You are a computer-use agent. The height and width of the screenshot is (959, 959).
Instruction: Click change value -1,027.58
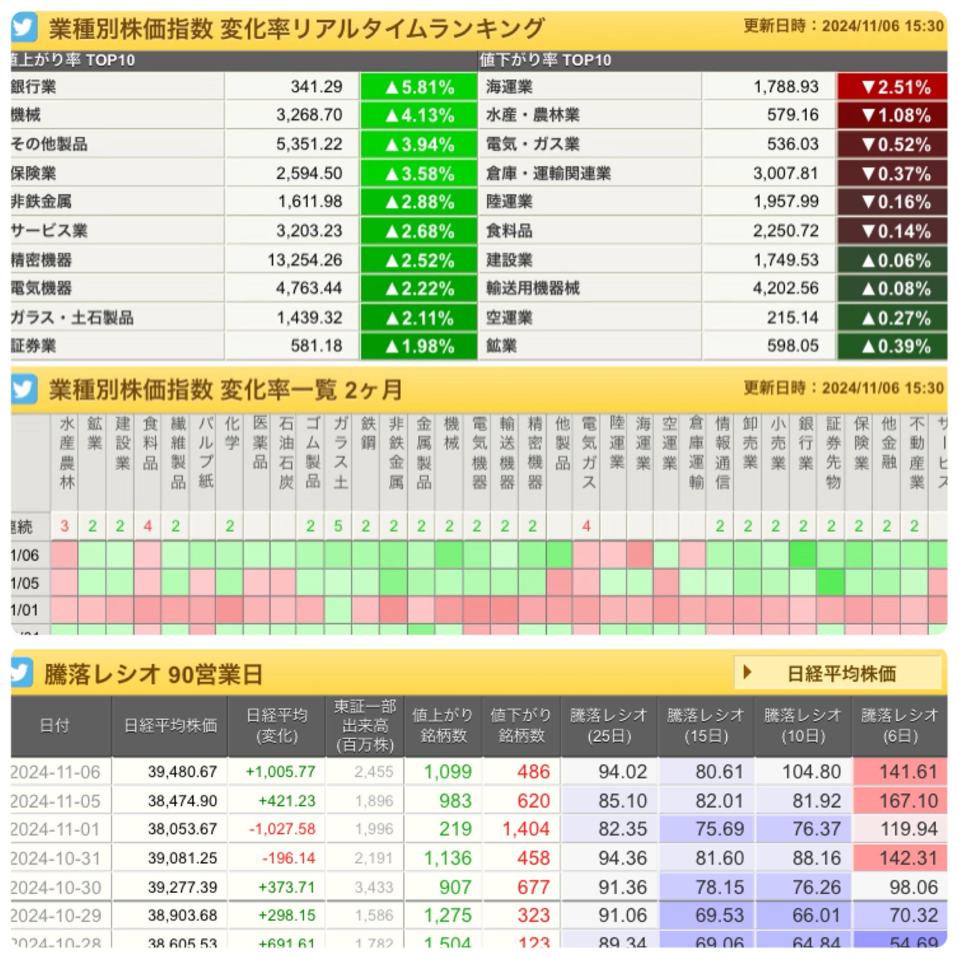coord(282,829)
